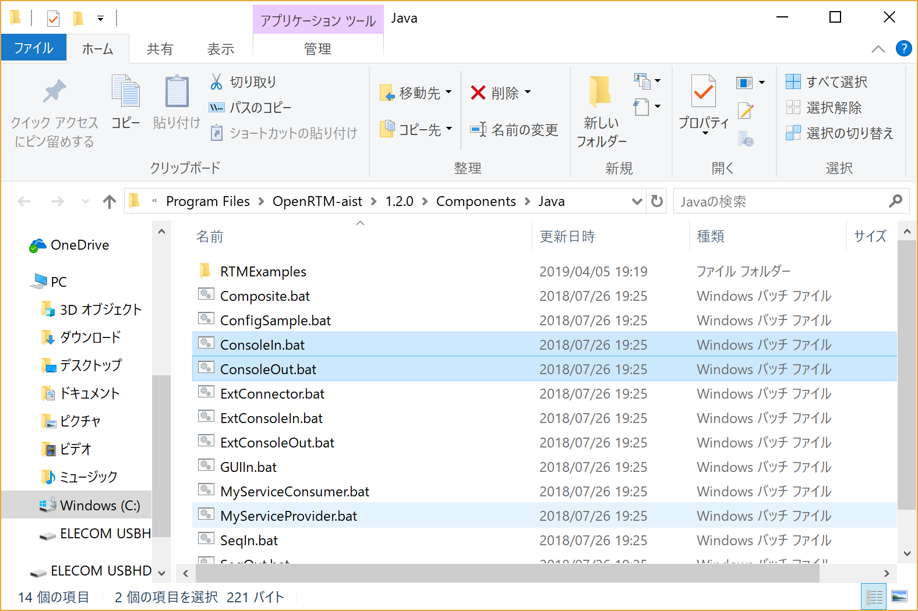The image size is (918, 611).
Task: Click the Copy (コピー) ribbon icon
Action: [x=126, y=91]
